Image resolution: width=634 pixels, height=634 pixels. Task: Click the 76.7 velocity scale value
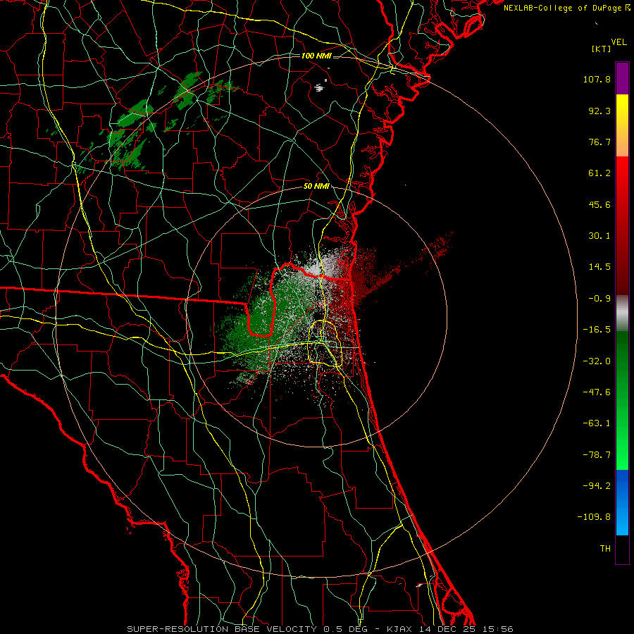coord(599,142)
